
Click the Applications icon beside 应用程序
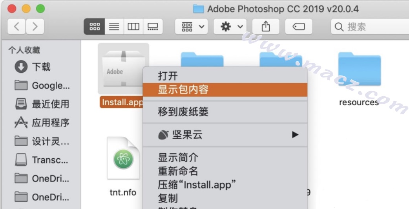21,122
